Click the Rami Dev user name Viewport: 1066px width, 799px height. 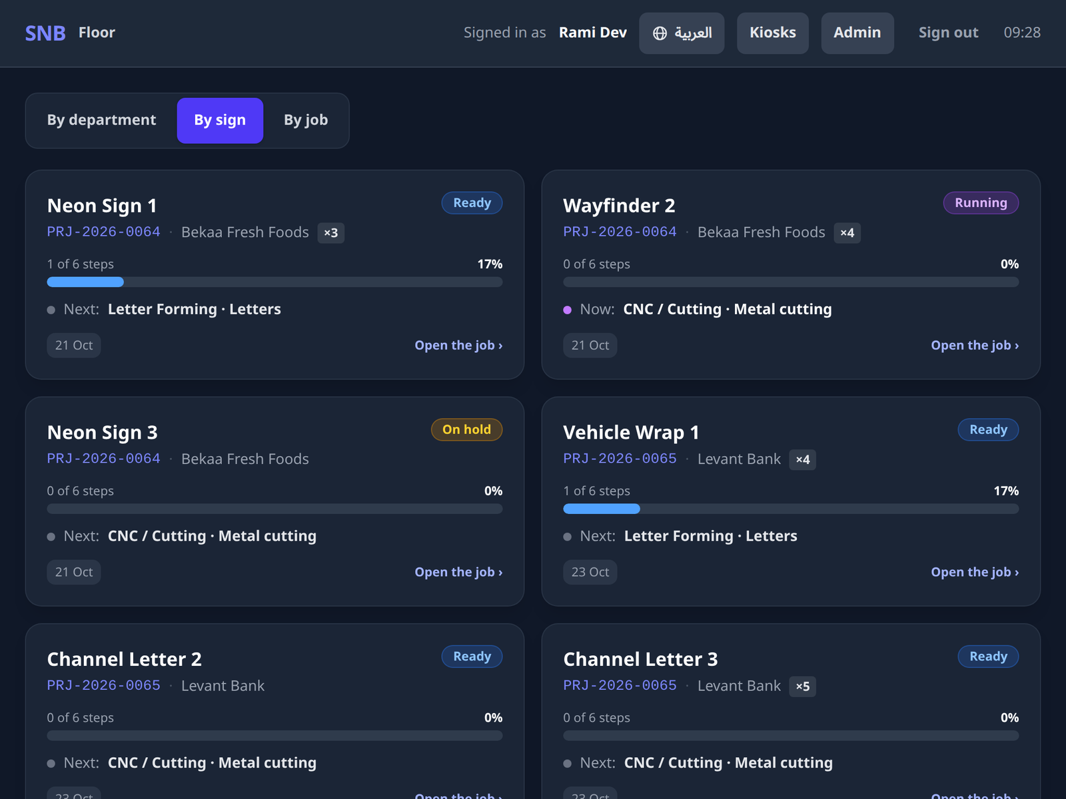tap(592, 33)
